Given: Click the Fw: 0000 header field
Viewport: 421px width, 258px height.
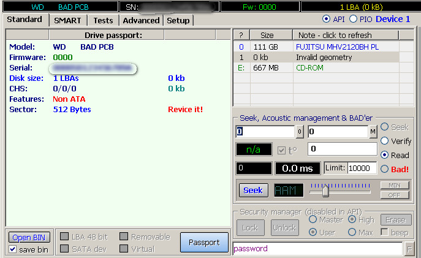Looking at the screenshot, I should (260, 7).
